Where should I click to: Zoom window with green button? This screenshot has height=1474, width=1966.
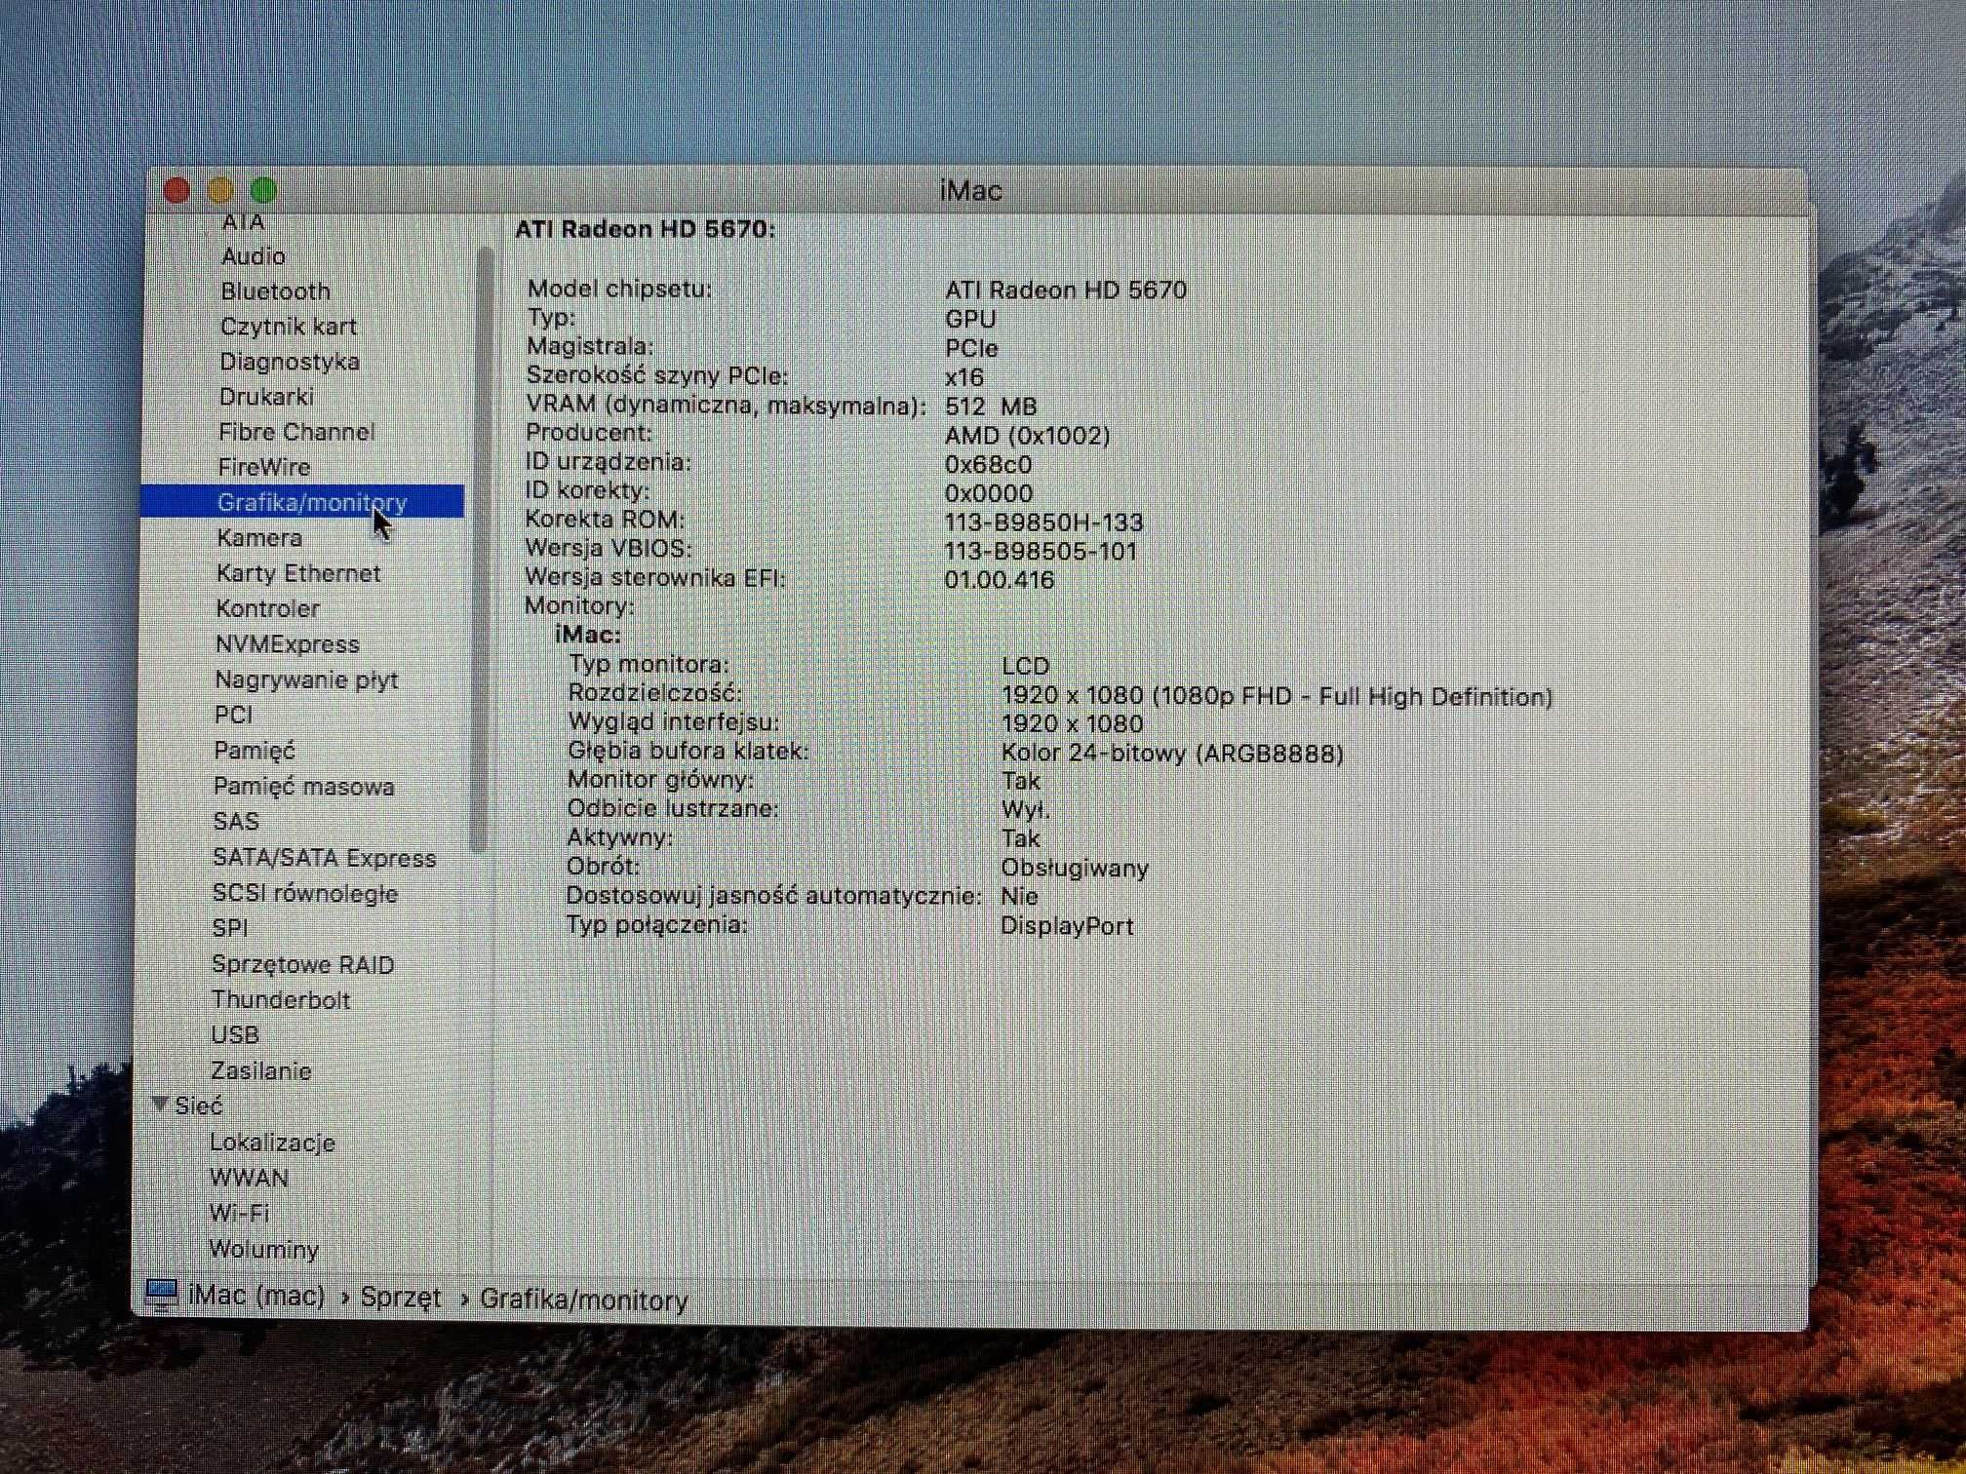[263, 190]
